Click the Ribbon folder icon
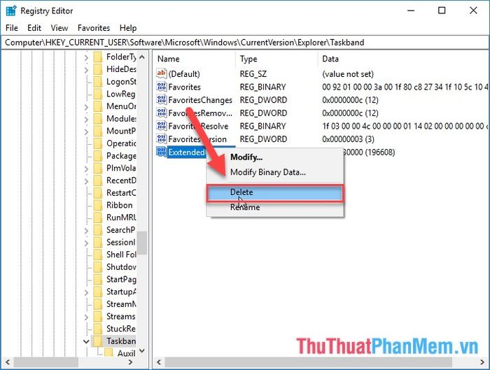Viewport: 490px width, 370px height. coord(98,205)
